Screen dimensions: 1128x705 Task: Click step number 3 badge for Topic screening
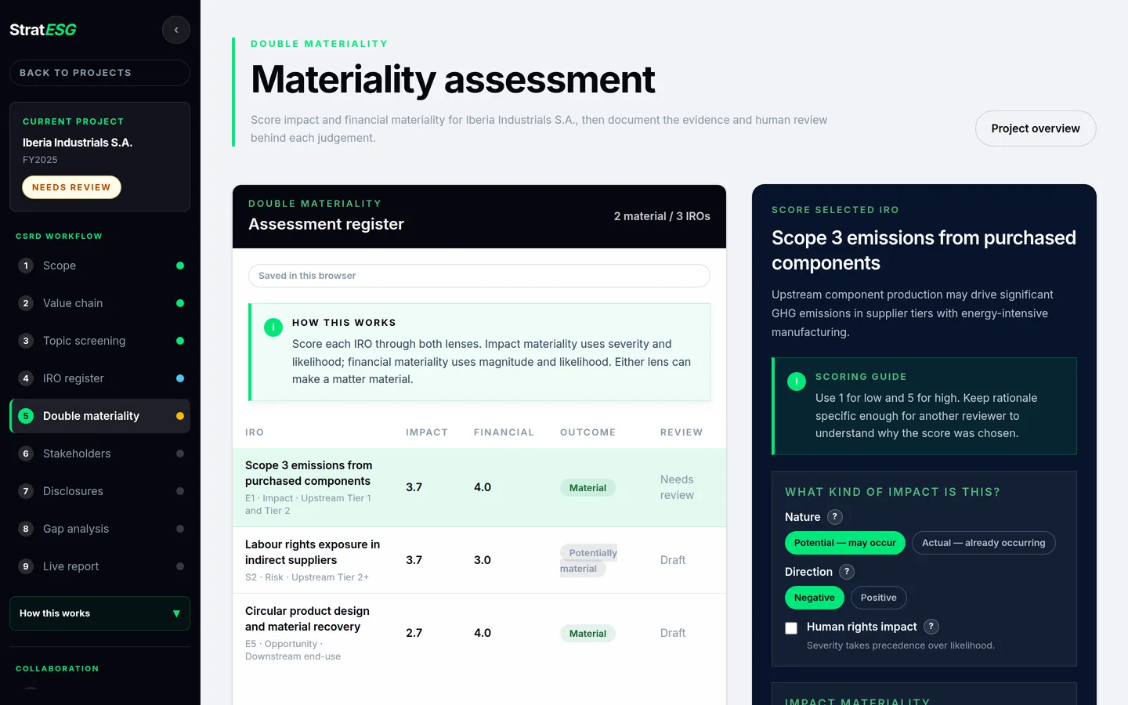(26, 341)
